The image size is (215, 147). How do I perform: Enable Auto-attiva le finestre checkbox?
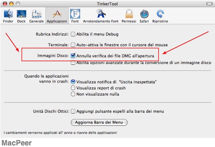coord(73,45)
